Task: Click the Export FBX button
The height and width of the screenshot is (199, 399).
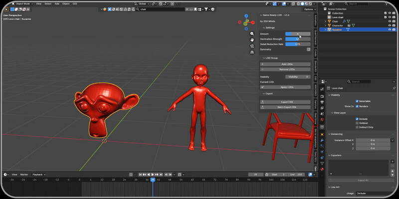Action: tap(285, 102)
